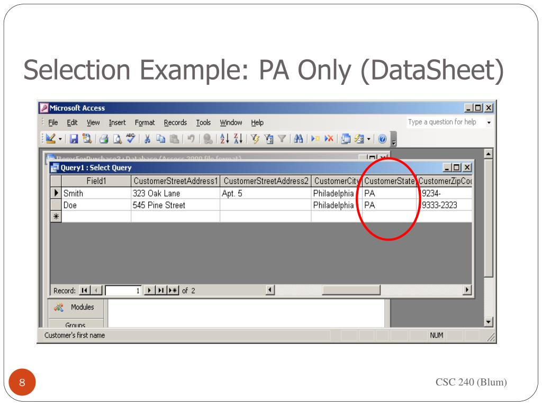Click the CustomerState column header

pyautogui.click(x=389, y=181)
